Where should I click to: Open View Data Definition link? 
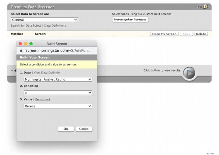click(x=47, y=73)
